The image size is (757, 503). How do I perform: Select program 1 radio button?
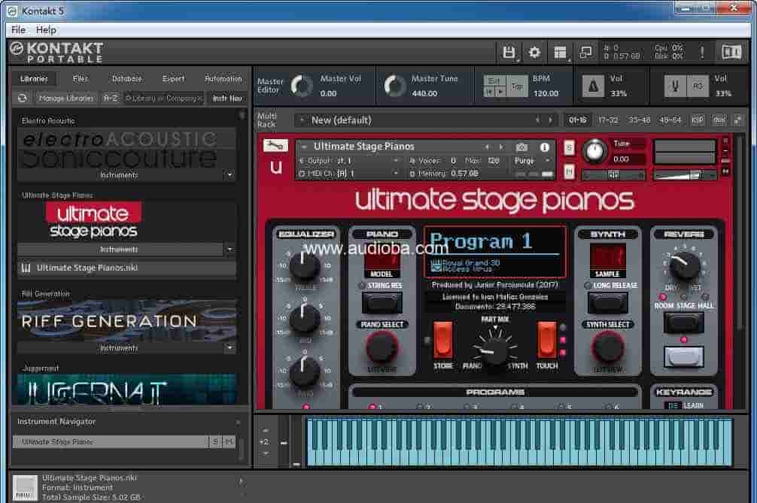tap(372, 407)
